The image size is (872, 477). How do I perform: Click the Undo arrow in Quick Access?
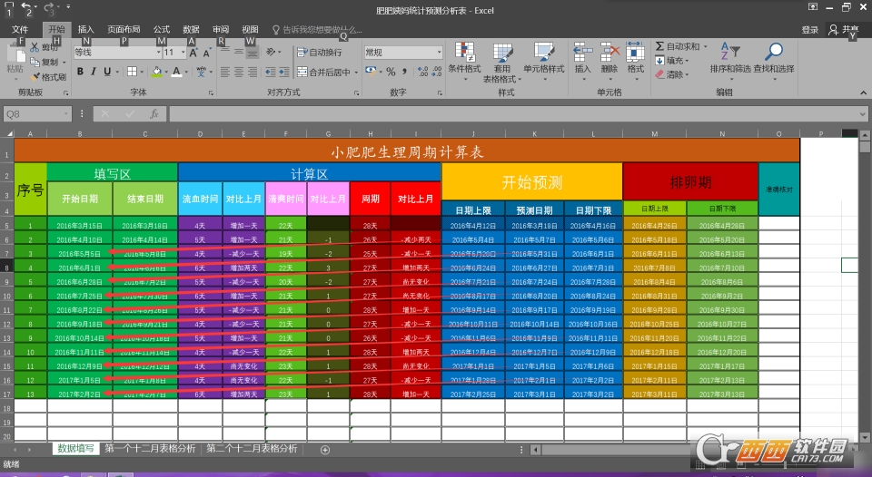[x=26, y=8]
